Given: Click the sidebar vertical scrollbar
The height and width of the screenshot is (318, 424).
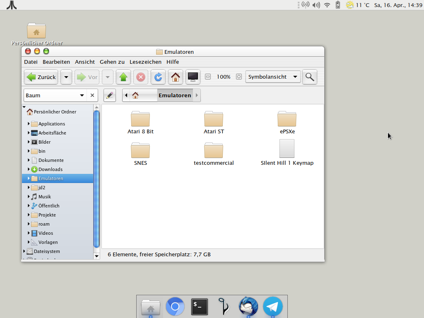Looking at the screenshot, I should pos(96,178).
